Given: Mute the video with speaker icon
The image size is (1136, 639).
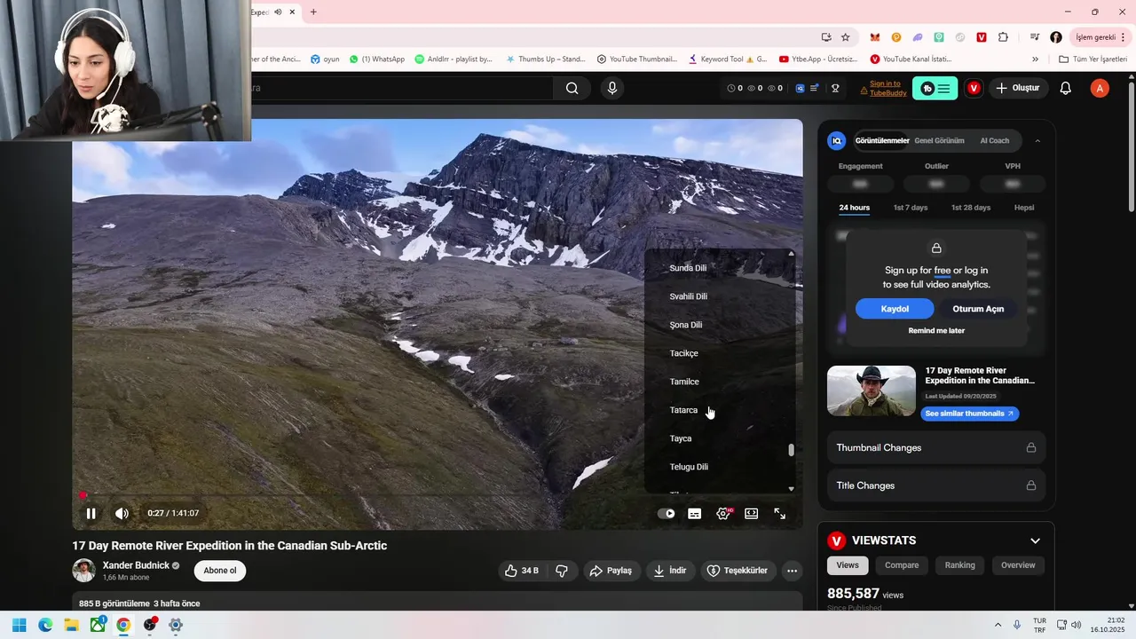Looking at the screenshot, I should coord(122,513).
